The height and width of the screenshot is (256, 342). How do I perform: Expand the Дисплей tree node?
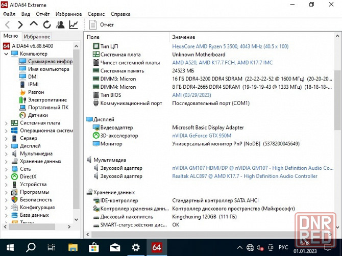coord(6,146)
